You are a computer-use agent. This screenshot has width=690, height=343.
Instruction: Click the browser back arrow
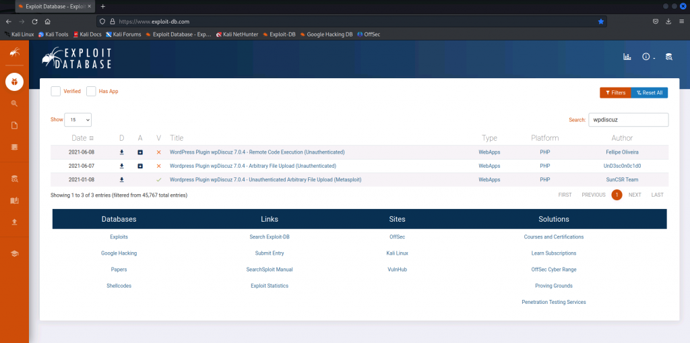(x=8, y=21)
